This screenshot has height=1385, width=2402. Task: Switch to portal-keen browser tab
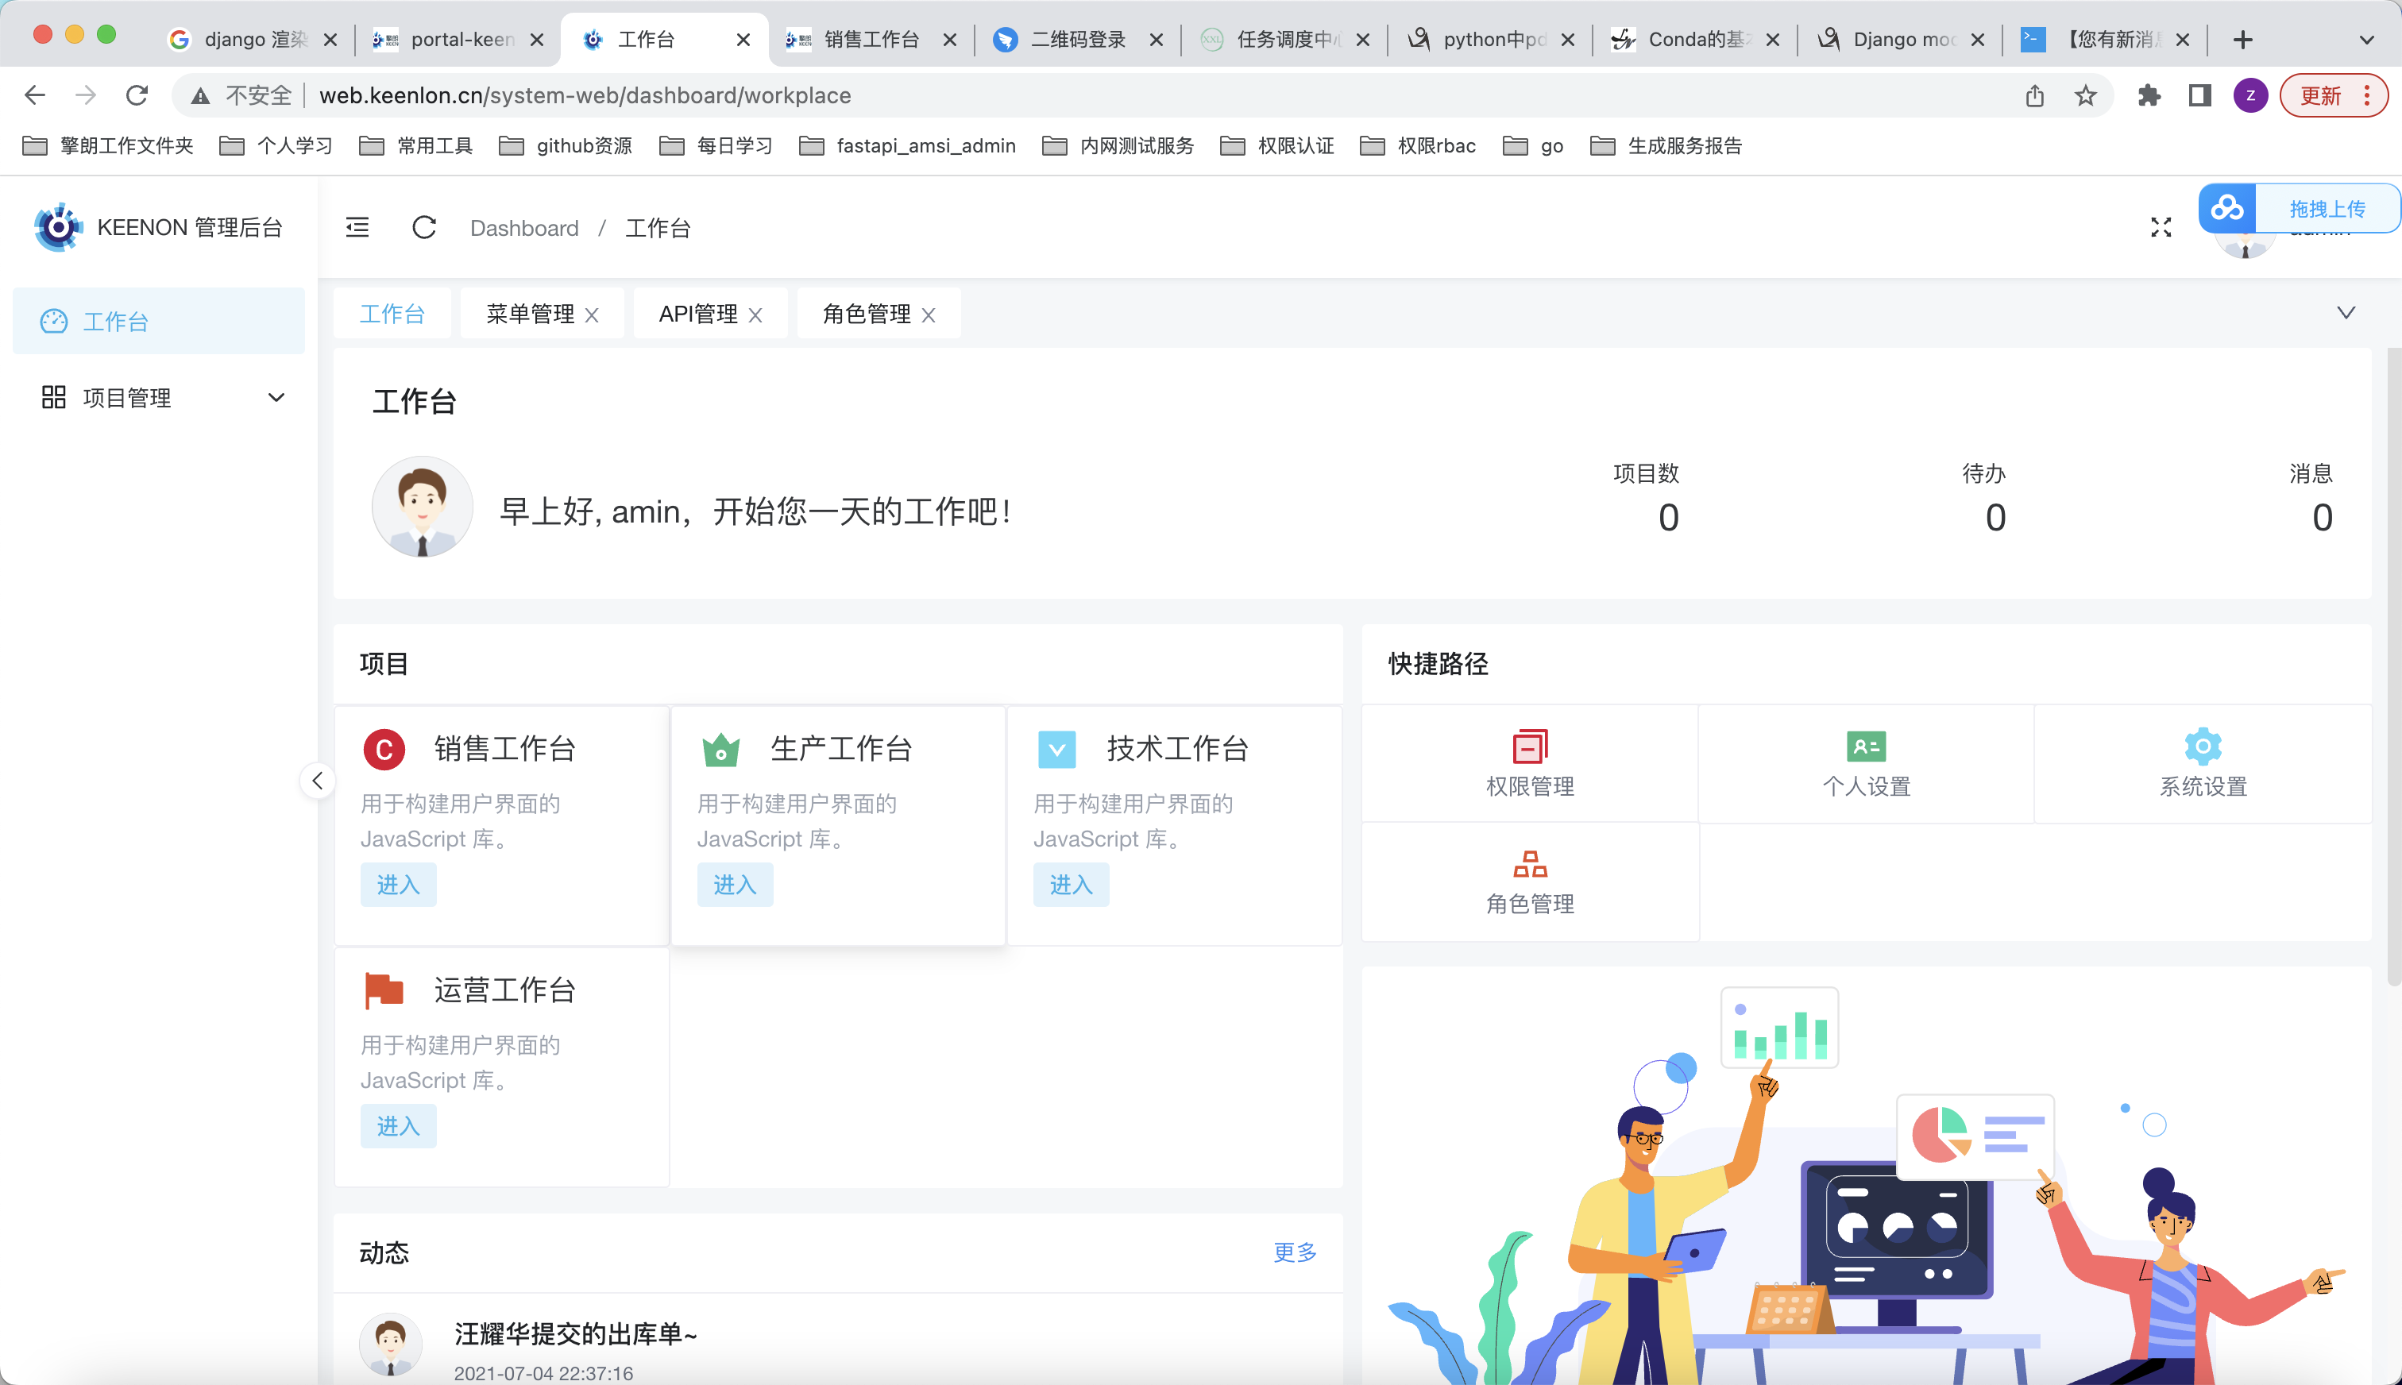point(458,39)
